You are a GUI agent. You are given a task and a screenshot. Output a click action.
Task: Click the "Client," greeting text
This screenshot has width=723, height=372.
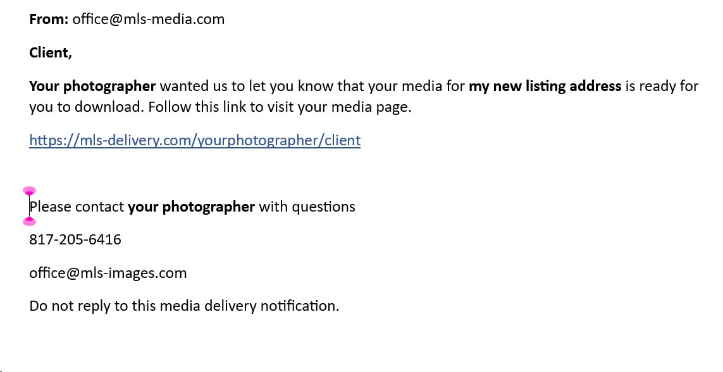[51, 52]
